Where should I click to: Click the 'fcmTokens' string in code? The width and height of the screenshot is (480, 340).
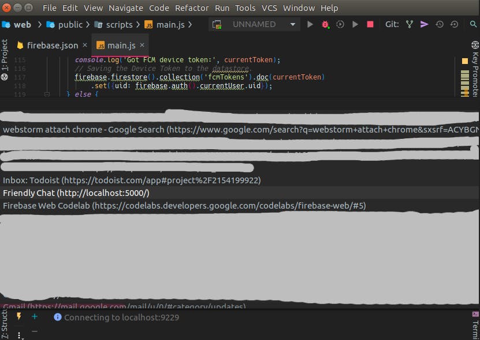pos(226,77)
